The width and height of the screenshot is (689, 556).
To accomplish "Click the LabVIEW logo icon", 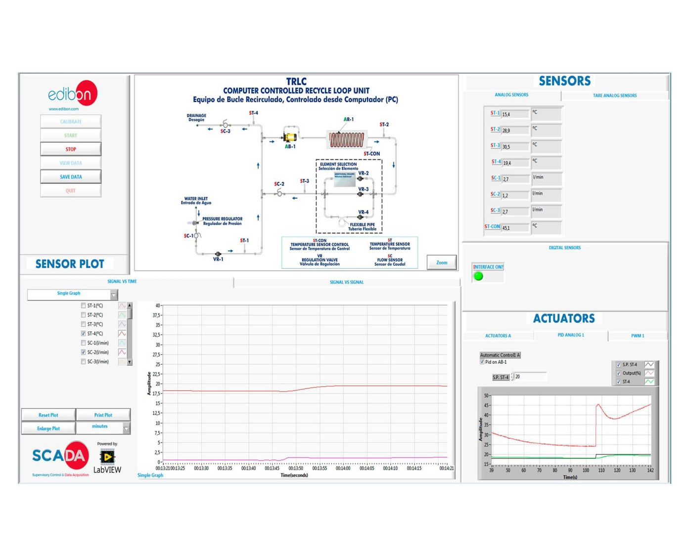I will point(107,457).
